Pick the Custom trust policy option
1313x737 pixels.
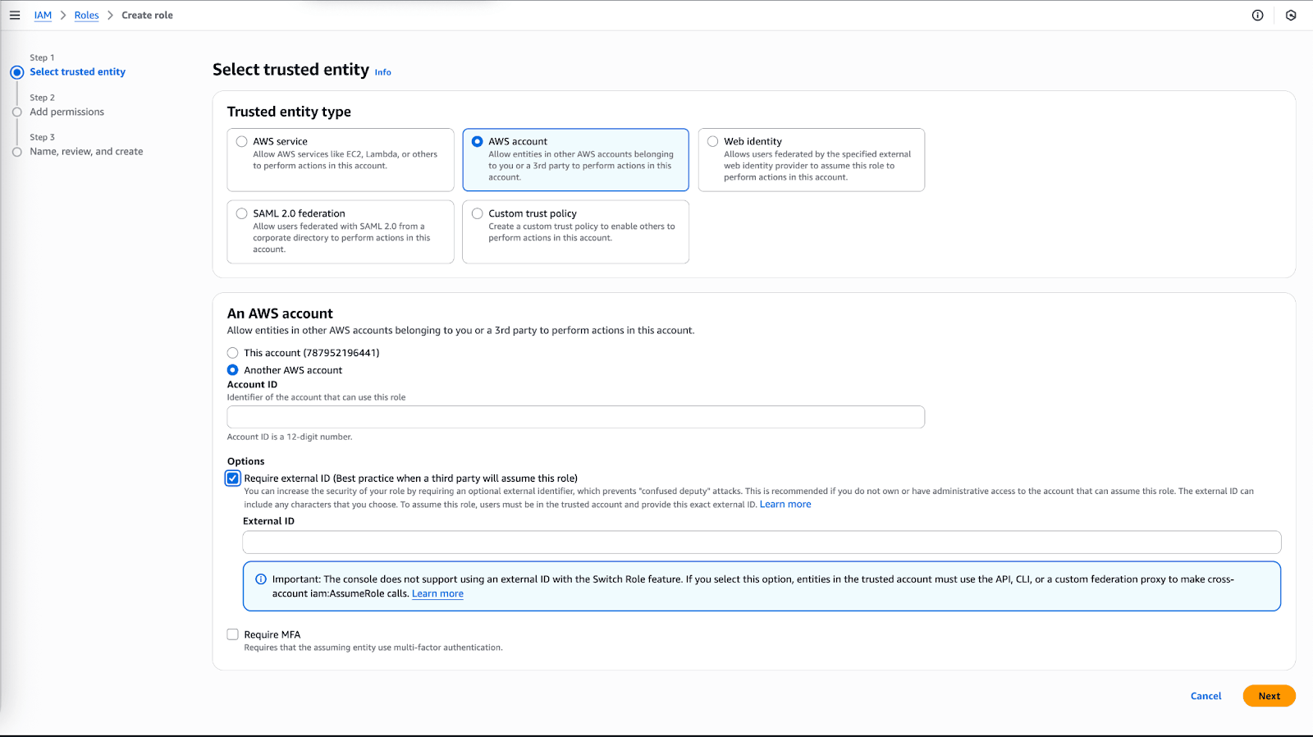pyautogui.click(x=477, y=213)
